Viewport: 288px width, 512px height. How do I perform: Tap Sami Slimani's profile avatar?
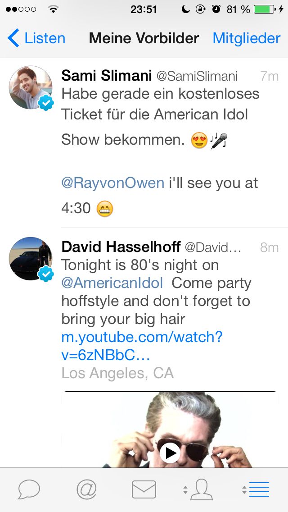coord(31,87)
